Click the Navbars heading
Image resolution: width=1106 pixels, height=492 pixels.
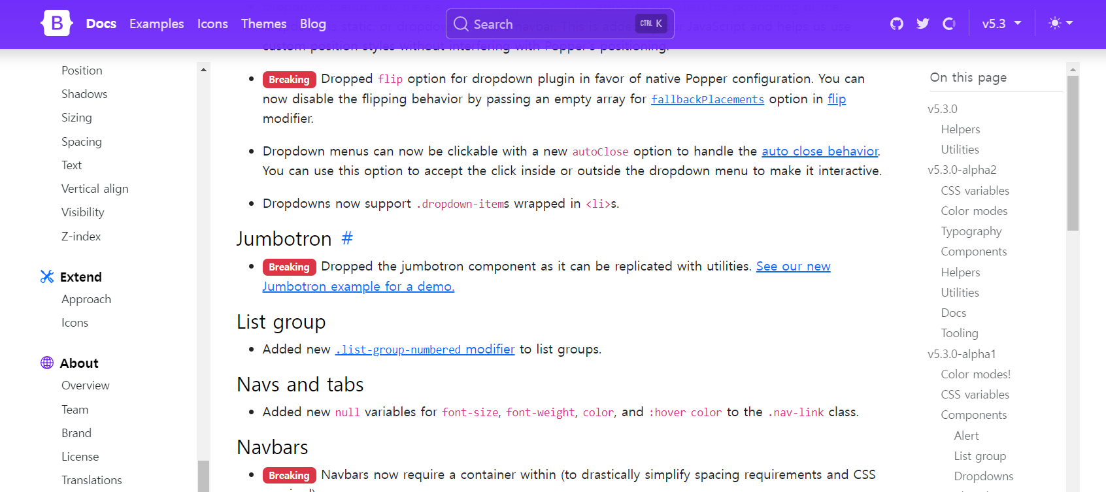273,447
